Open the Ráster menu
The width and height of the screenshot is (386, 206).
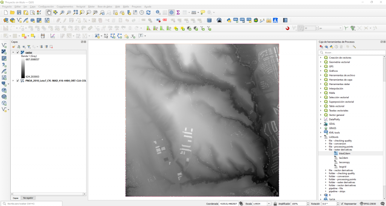91,7
